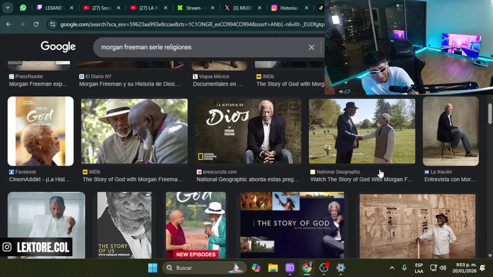493x277 pixels.
Task: Close the X MUER tab
Action: point(259,8)
